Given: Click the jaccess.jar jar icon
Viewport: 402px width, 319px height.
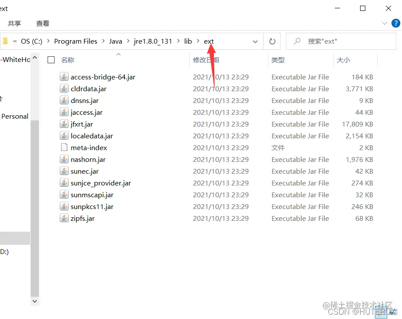Looking at the screenshot, I should pyautogui.click(x=64, y=112).
